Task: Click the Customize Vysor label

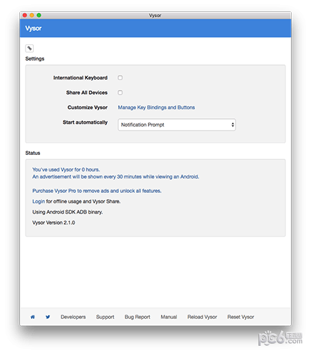Action: (x=88, y=107)
